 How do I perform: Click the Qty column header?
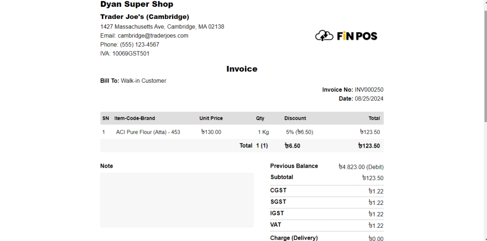point(260,118)
